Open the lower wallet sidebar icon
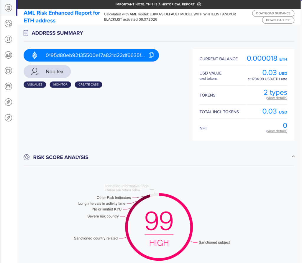302x263 pixels. [8, 86]
